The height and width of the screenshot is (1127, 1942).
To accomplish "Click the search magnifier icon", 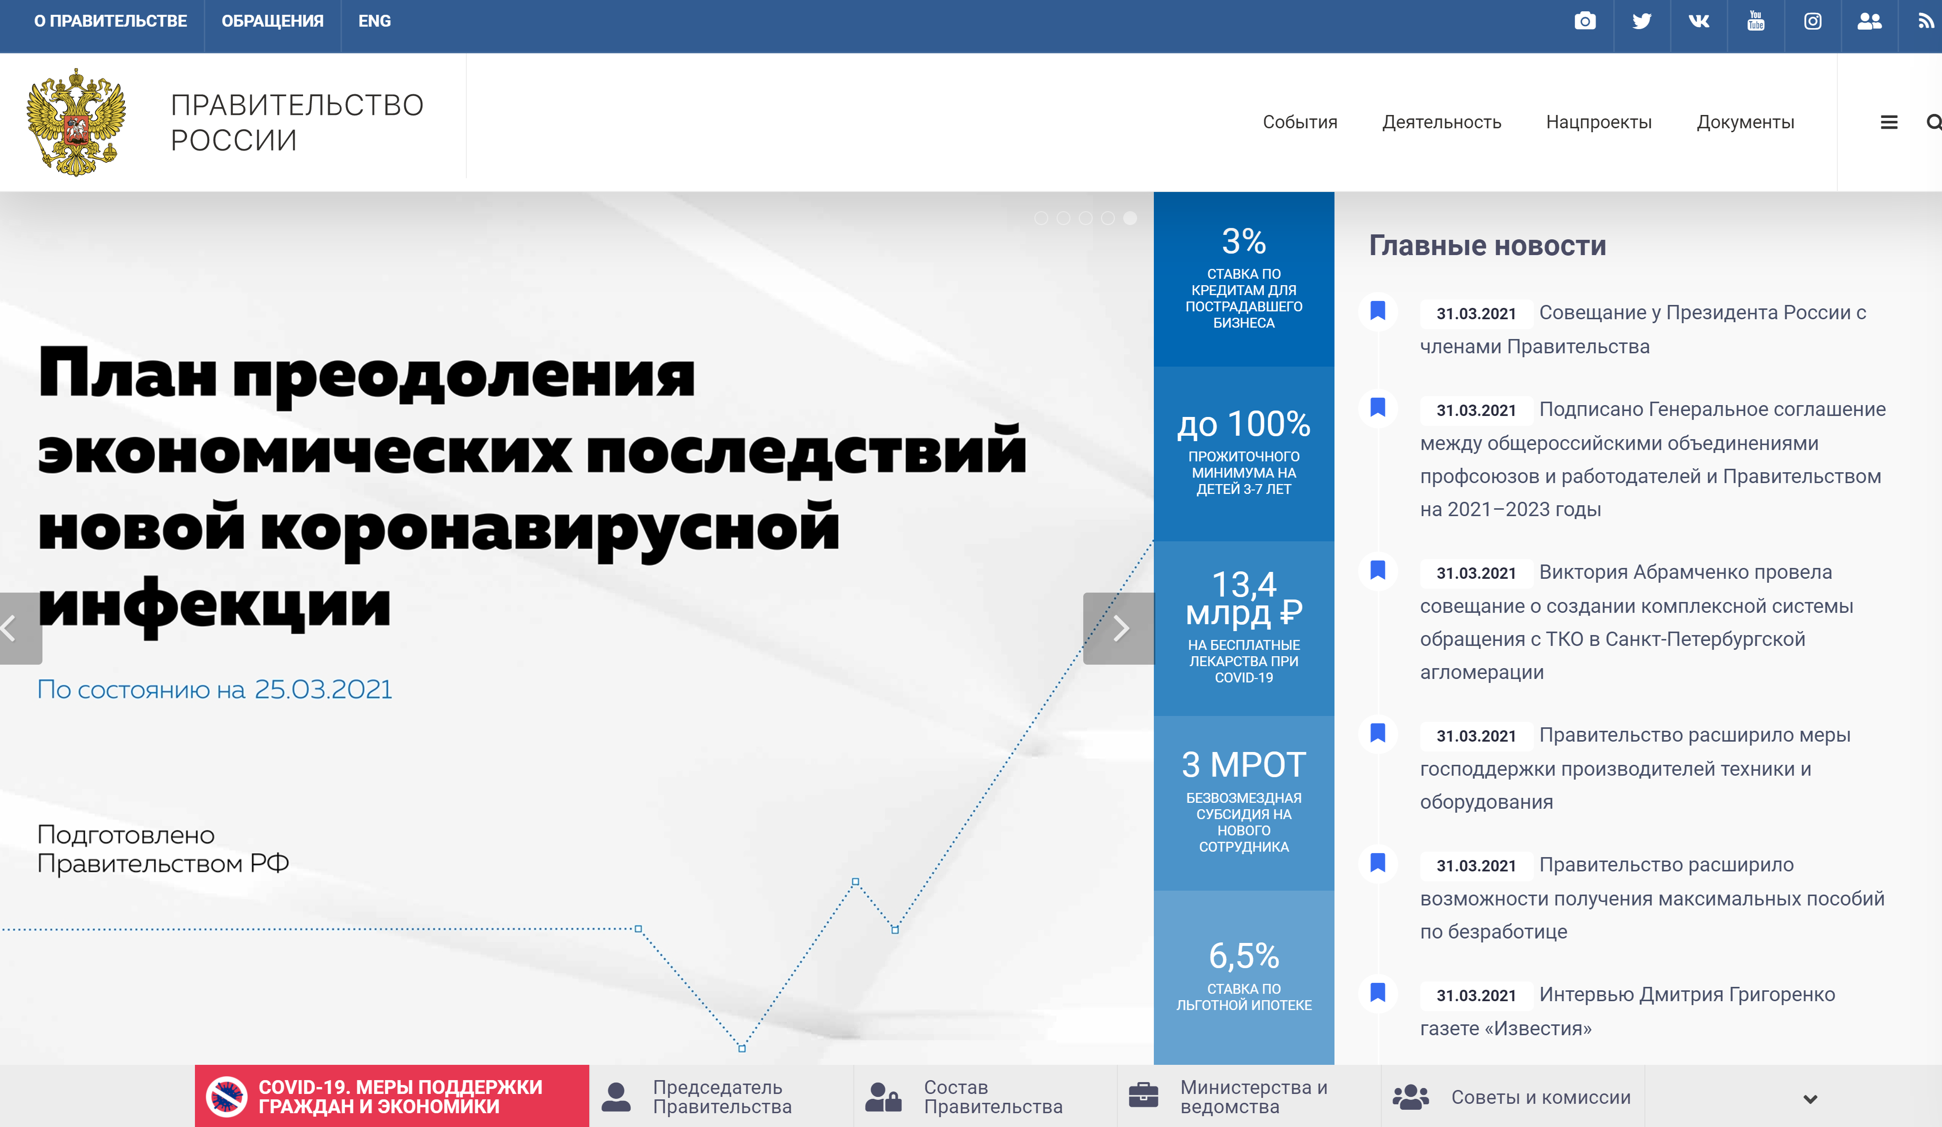I will pyautogui.click(x=1934, y=122).
